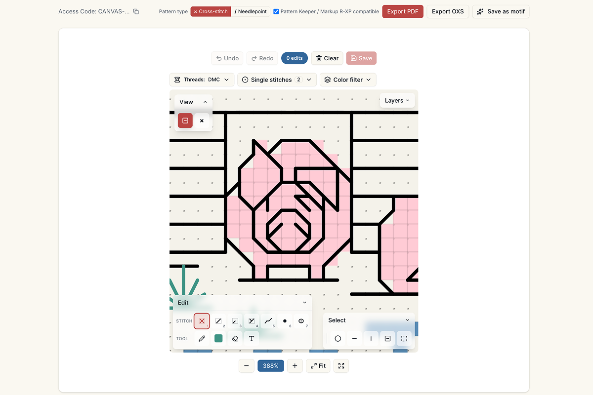Switch to Needlepoint pattern type
Image resolution: width=593 pixels, height=395 pixels.
pos(251,11)
